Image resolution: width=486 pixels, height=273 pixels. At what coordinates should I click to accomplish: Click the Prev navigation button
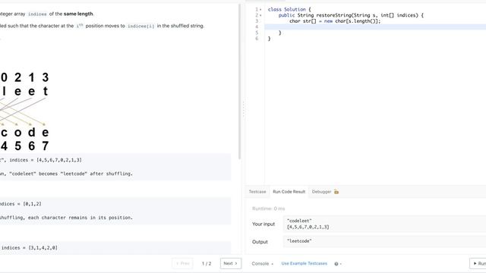tap(182, 263)
